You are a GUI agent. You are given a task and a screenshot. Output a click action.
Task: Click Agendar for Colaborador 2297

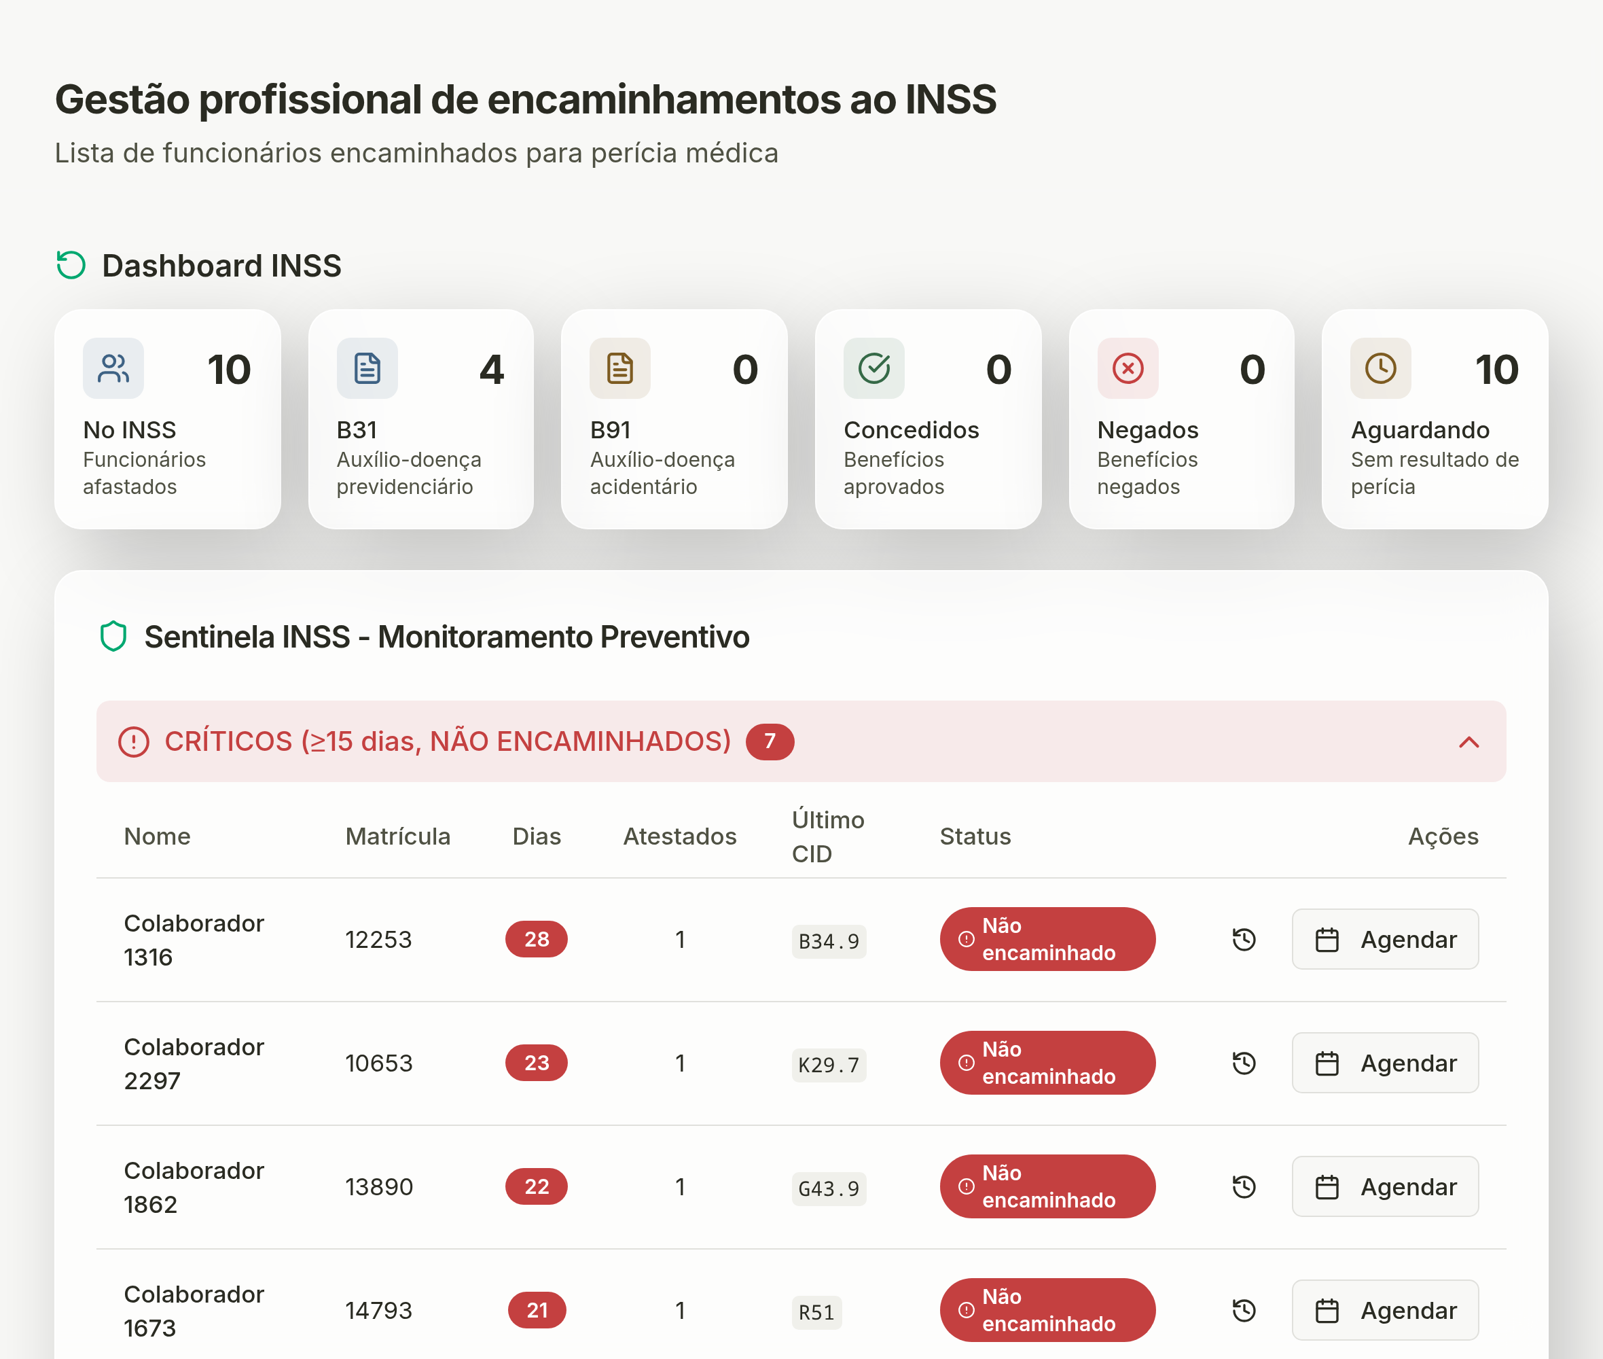click(1385, 1063)
